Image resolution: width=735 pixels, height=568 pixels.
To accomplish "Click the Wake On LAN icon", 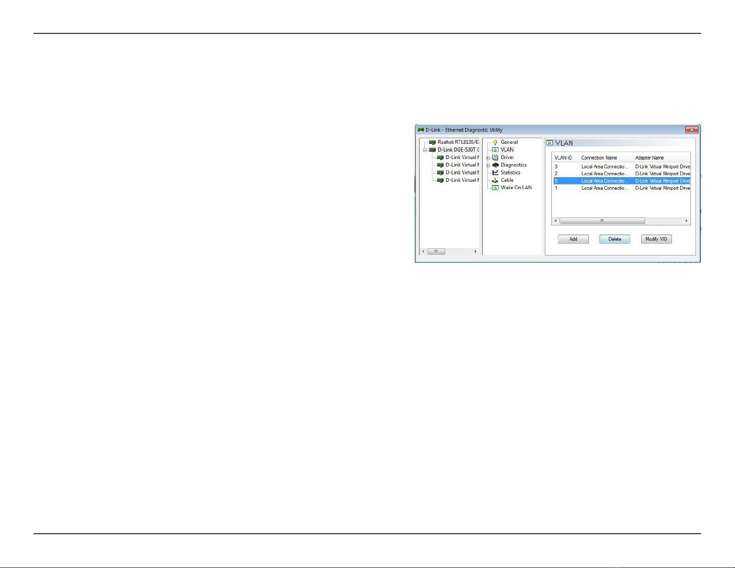I will (495, 188).
